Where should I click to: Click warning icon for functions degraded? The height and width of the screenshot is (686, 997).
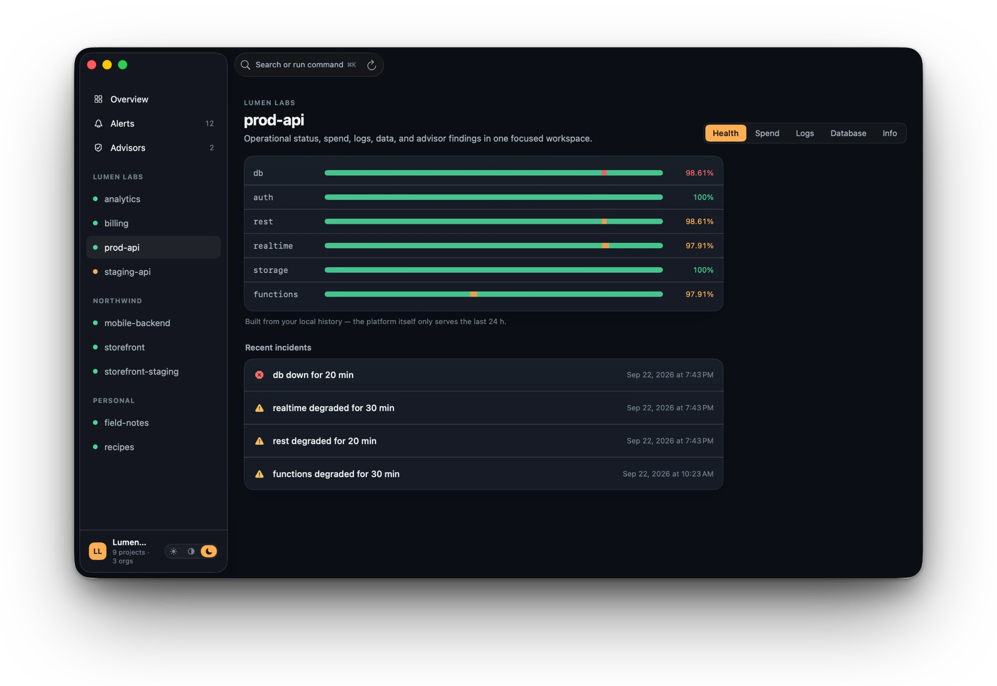259,474
